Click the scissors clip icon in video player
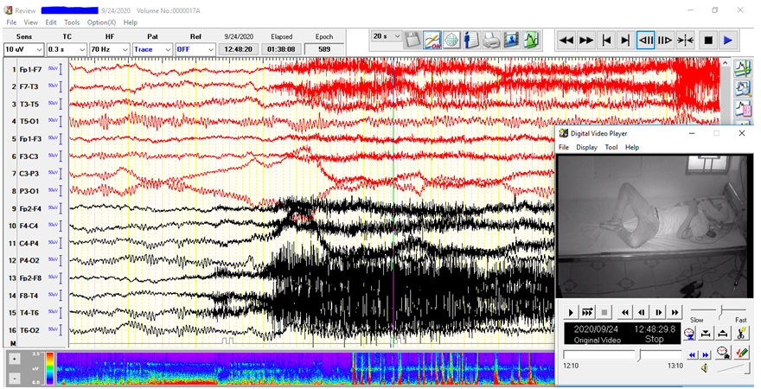 tap(743, 334)
